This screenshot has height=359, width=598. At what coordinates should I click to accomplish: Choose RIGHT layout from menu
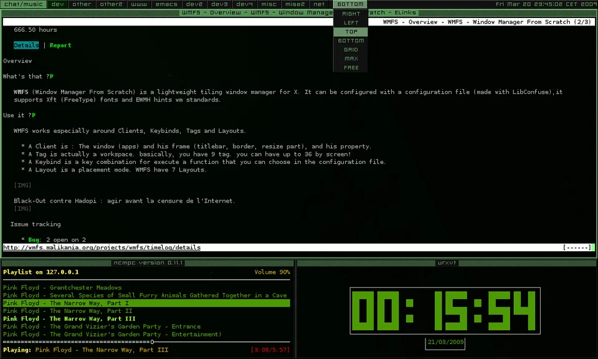351,14
